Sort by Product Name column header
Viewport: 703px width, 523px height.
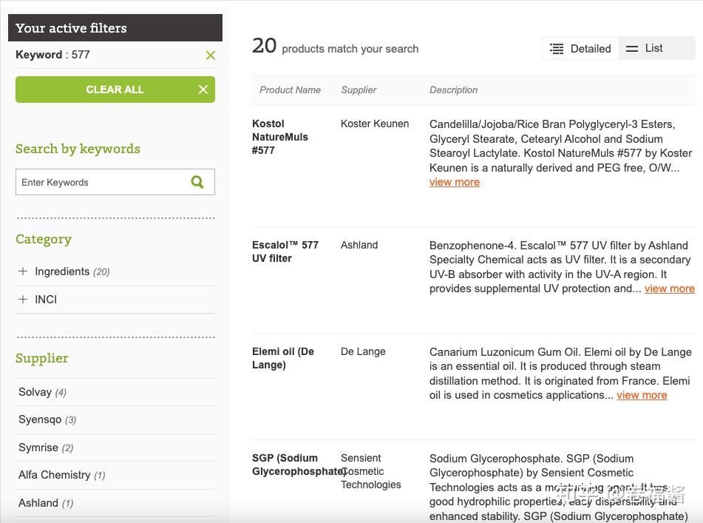pyautogui.click(x=290, y=90)
